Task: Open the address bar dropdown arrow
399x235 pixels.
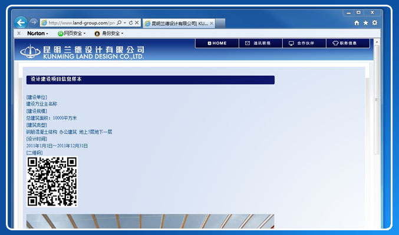Action: point(125,23)
